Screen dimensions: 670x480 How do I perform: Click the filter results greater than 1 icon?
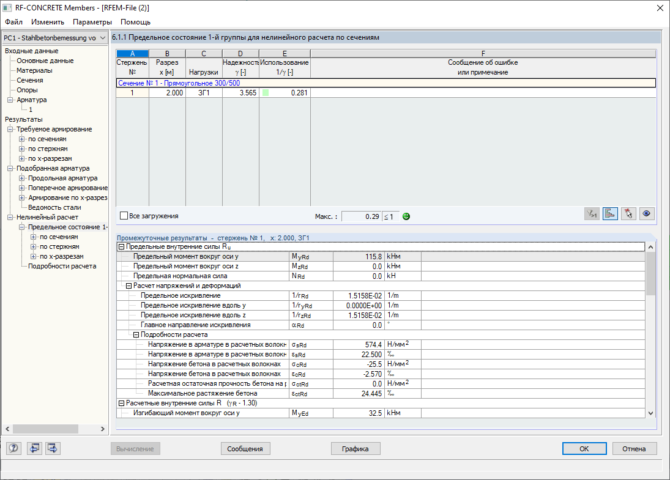(x=592, y=214)
